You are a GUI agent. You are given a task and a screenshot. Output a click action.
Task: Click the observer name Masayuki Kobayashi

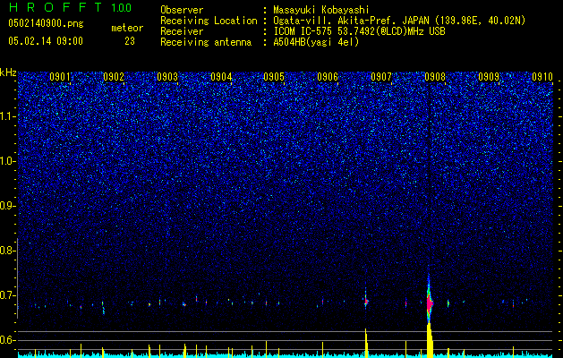pos(321,10)
